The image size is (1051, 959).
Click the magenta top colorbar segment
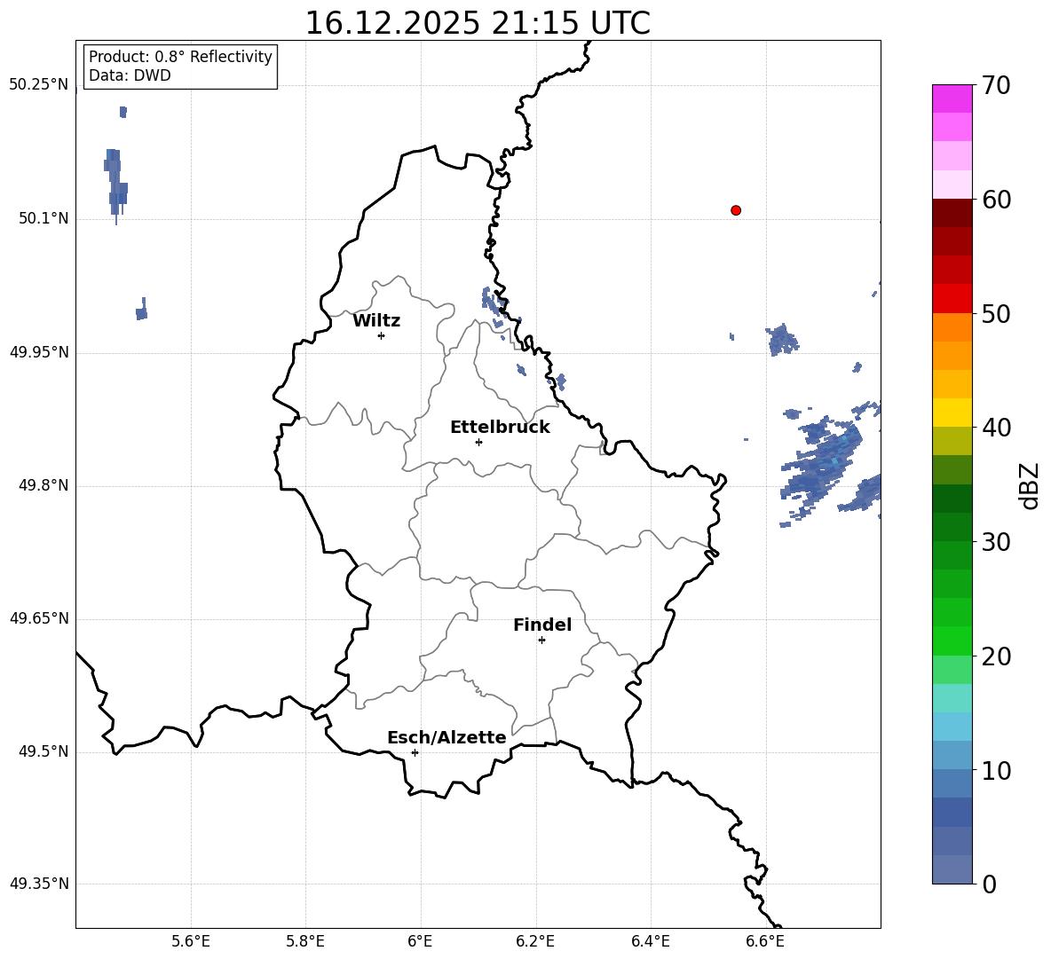[x=952, y=99]
